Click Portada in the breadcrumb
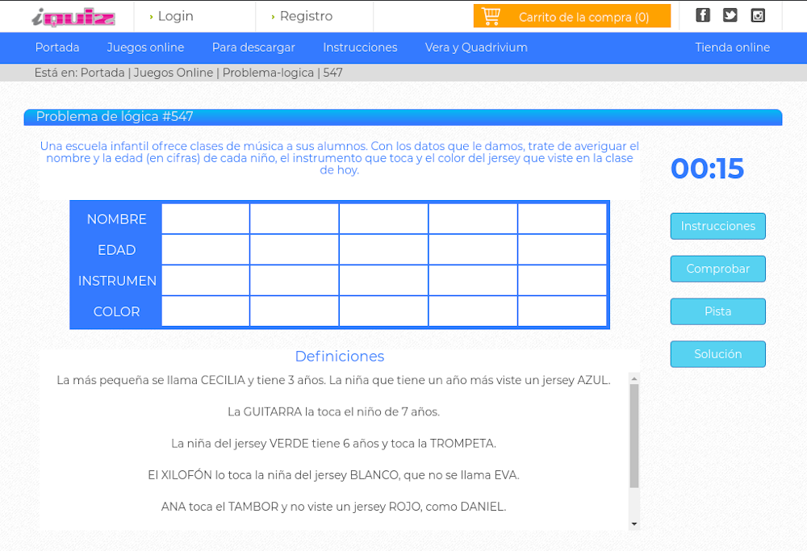Viewport: 807px width, 551px height. [102, 73]
